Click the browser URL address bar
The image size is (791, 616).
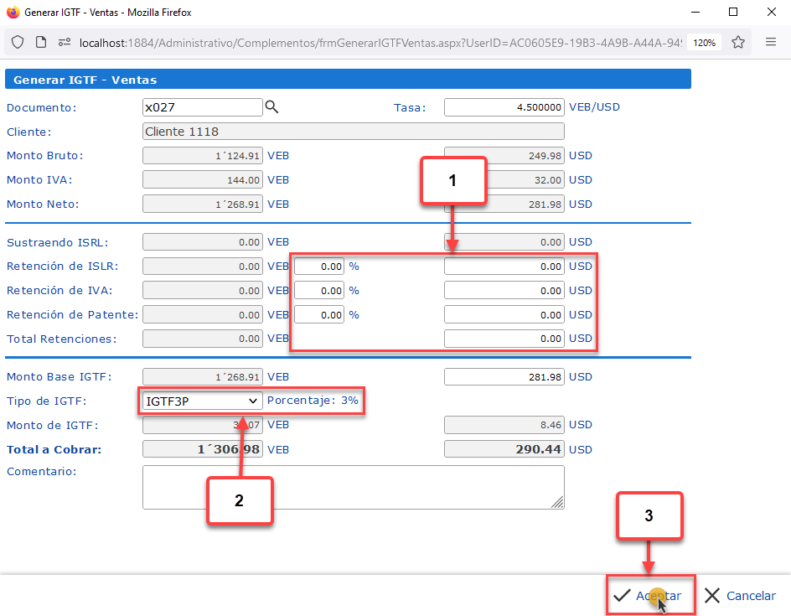point(377,42)
